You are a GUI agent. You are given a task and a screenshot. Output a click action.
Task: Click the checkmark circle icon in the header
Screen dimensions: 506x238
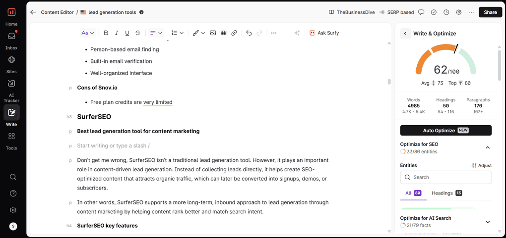[x=434, y=12]
